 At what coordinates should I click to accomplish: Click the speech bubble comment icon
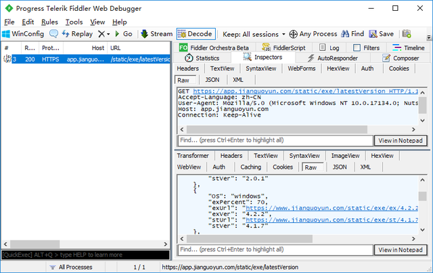click(x=53, y=34)
